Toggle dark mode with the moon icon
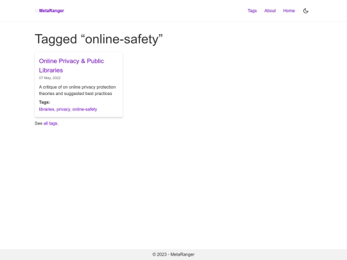This screenshot has width=347, height=260. pyautogui.click(x=306, y=11)
